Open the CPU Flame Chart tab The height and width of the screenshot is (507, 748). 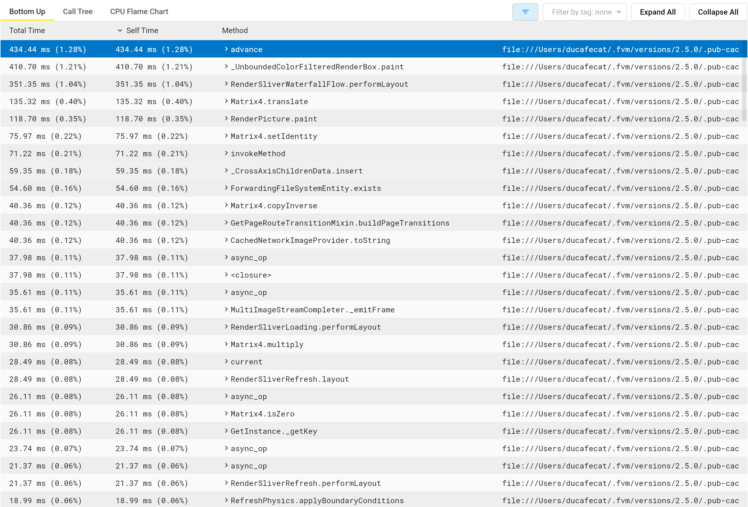point(139,12)
